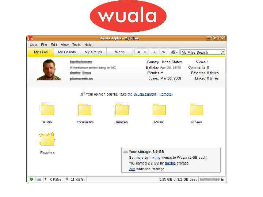Click the forward navigation arrow
This screenshot has height=197, width=263.
tap(145, 52)
